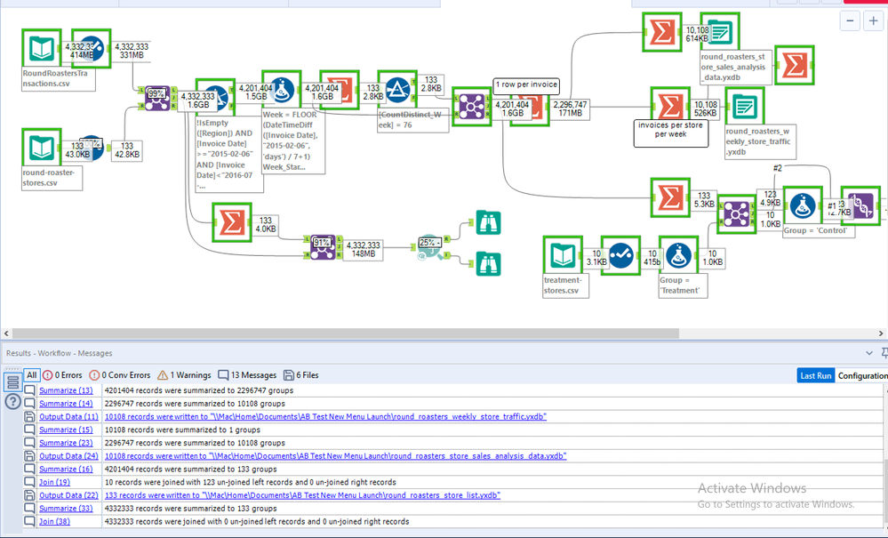Screen dimensions: 888x538
Task: Open the treatment-stores.csv Input Data tool
Action: click(x=564, y=257)
